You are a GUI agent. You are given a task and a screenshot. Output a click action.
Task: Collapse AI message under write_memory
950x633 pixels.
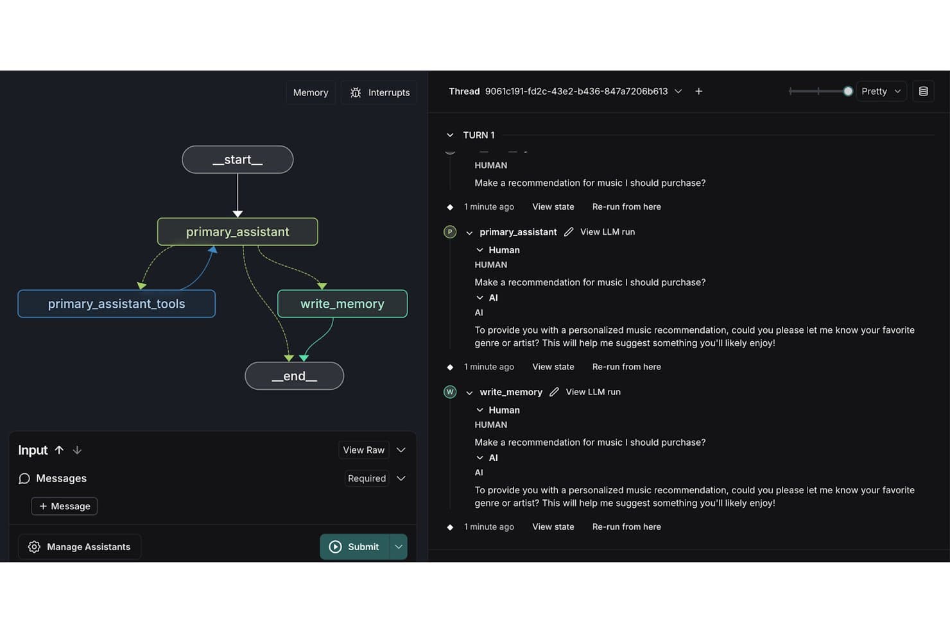479,458
